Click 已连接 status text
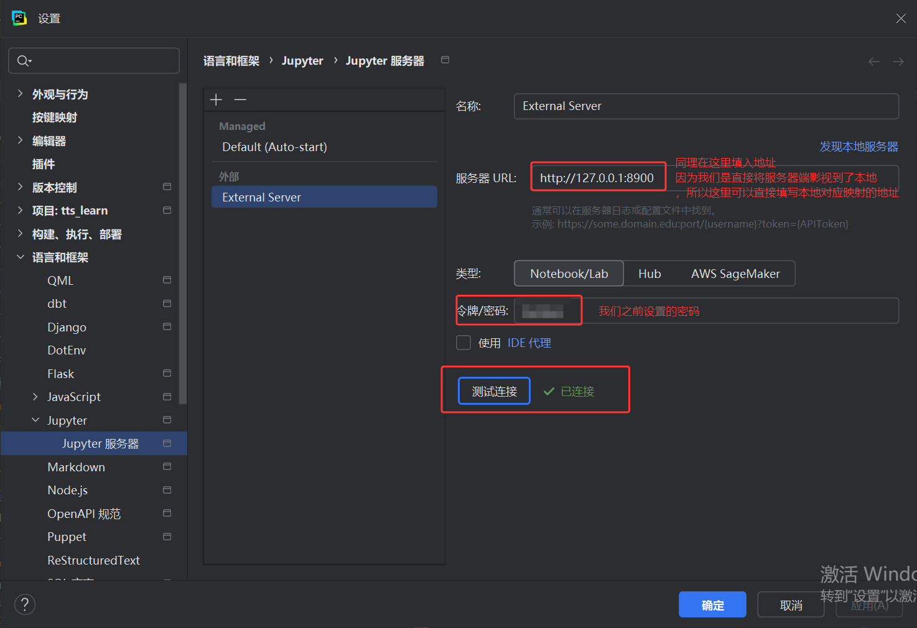 point(577,391)
